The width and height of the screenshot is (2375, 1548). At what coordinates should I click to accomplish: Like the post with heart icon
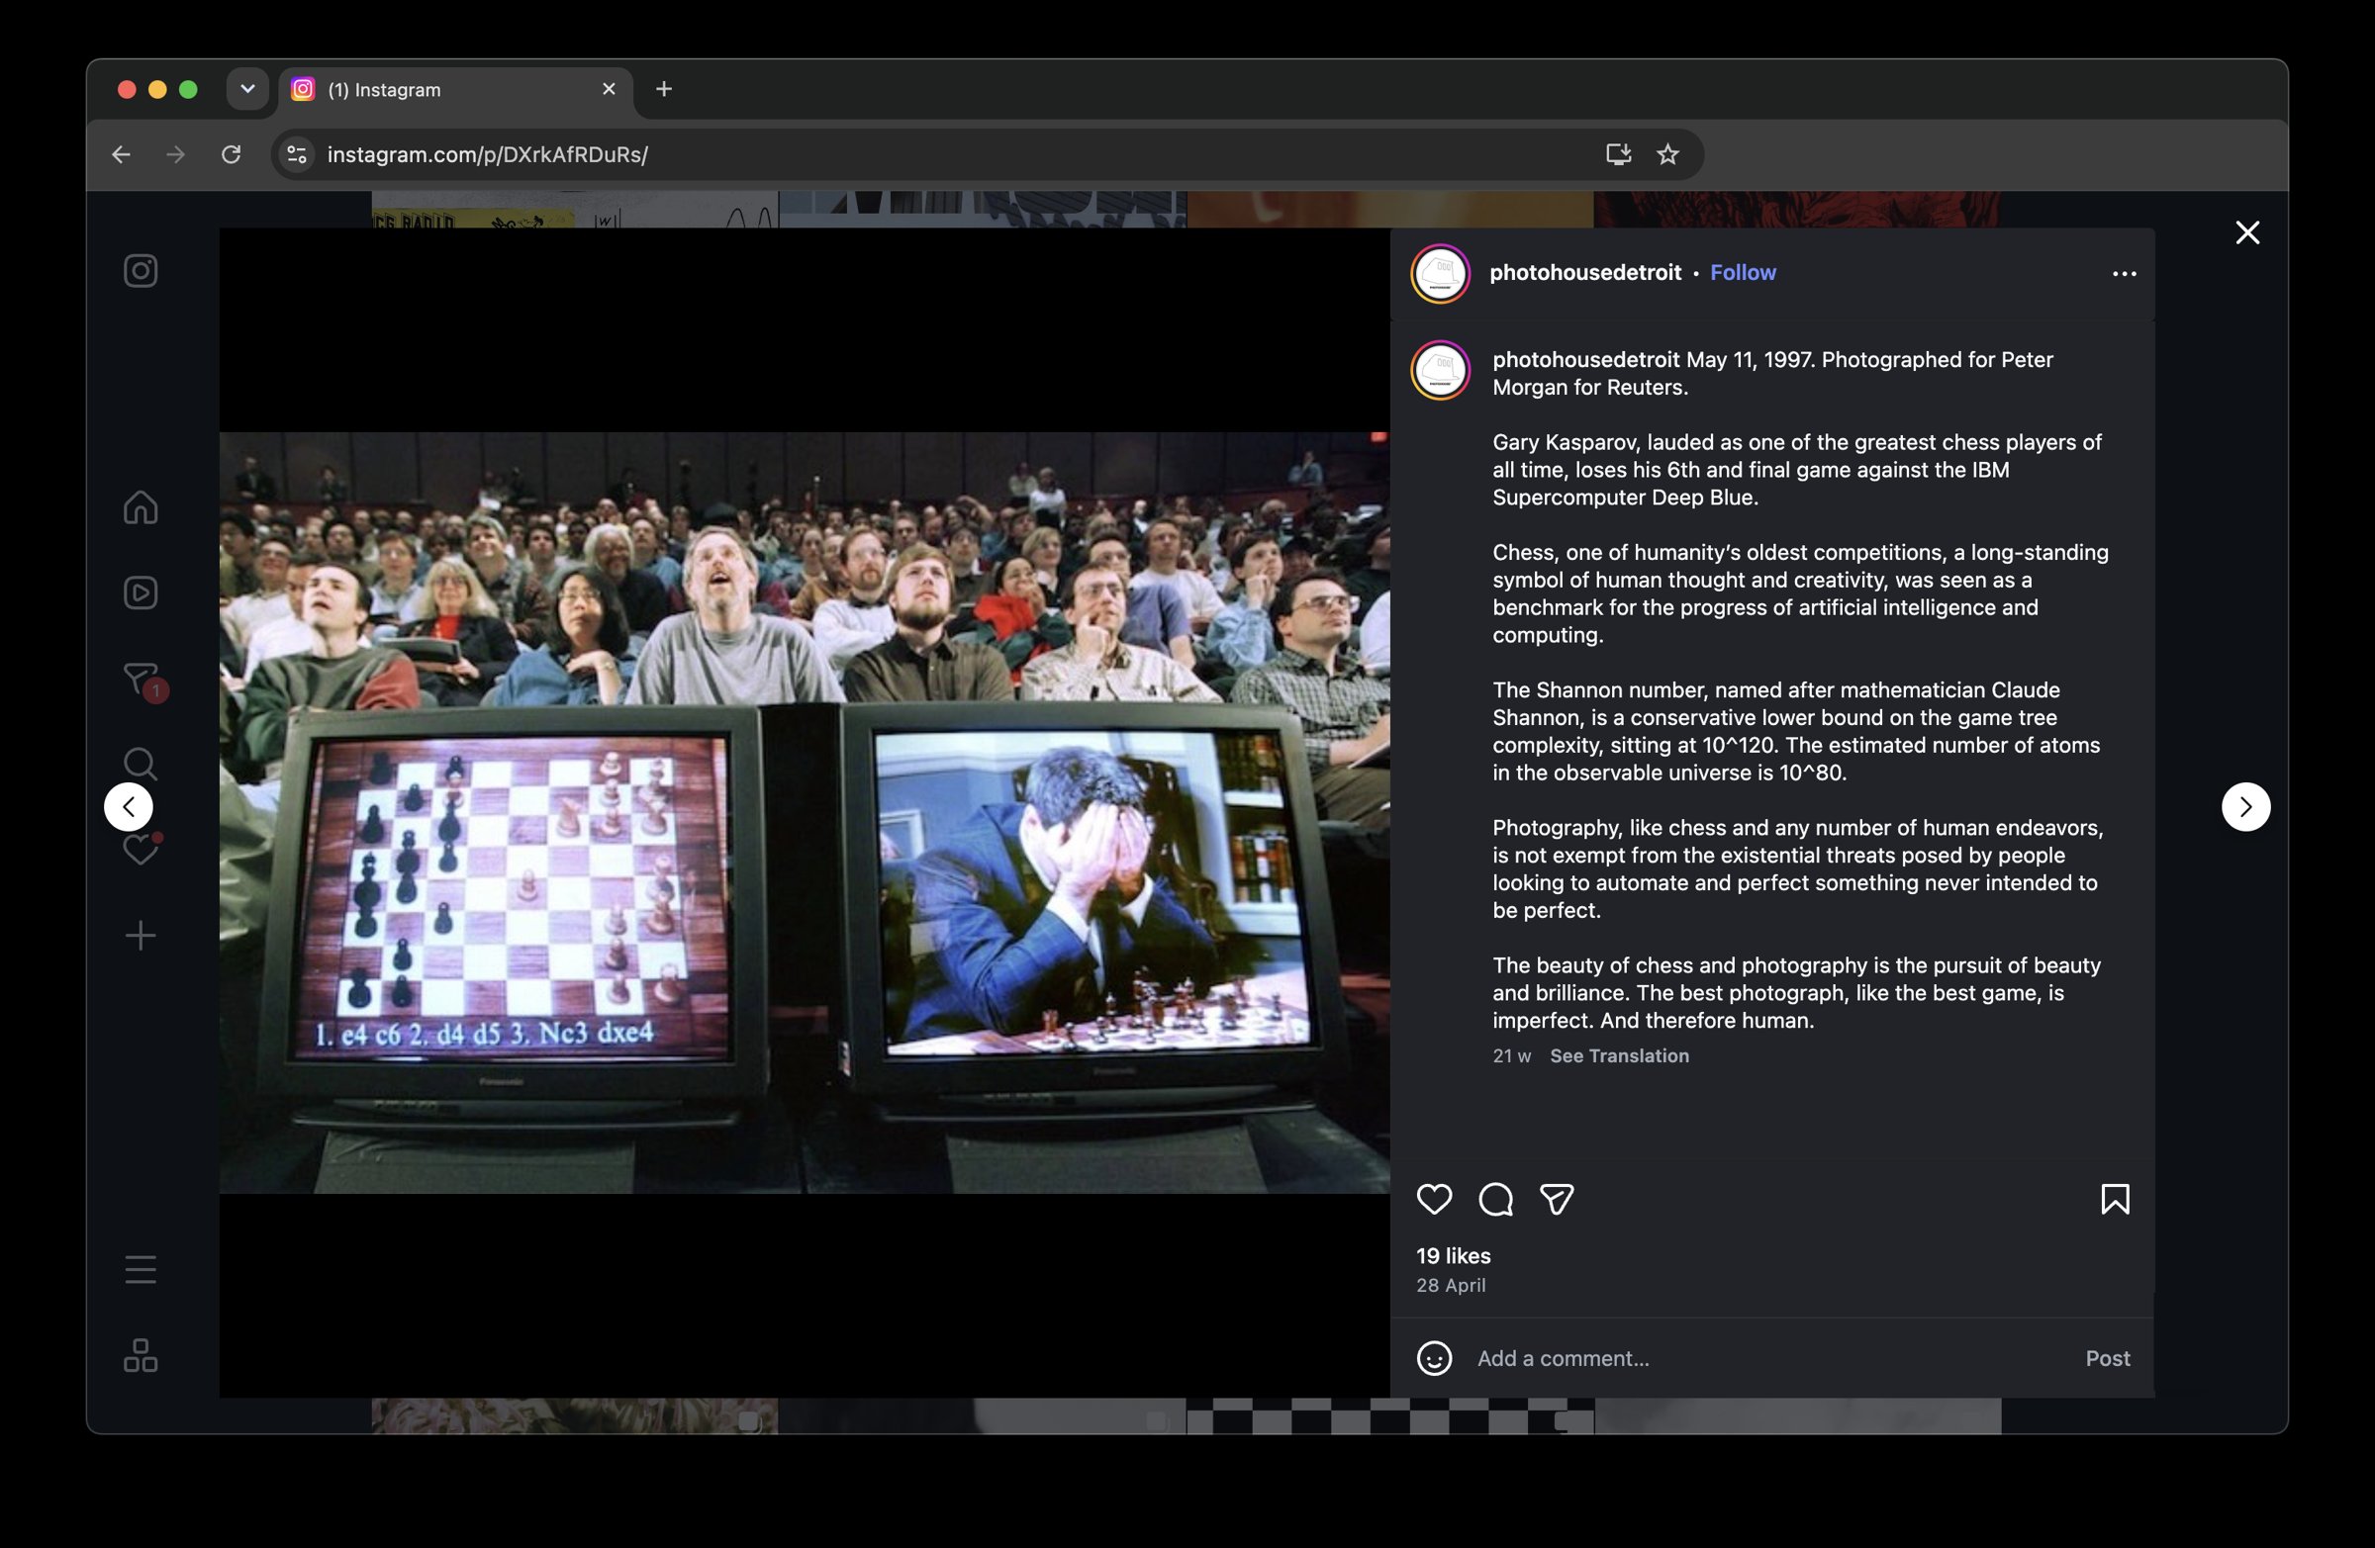click(x=1434, y=1199)
